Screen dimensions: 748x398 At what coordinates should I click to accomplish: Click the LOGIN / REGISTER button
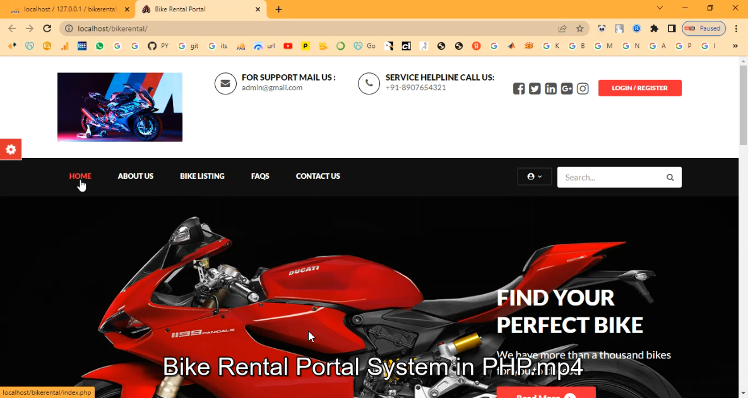tap(639, 88)
